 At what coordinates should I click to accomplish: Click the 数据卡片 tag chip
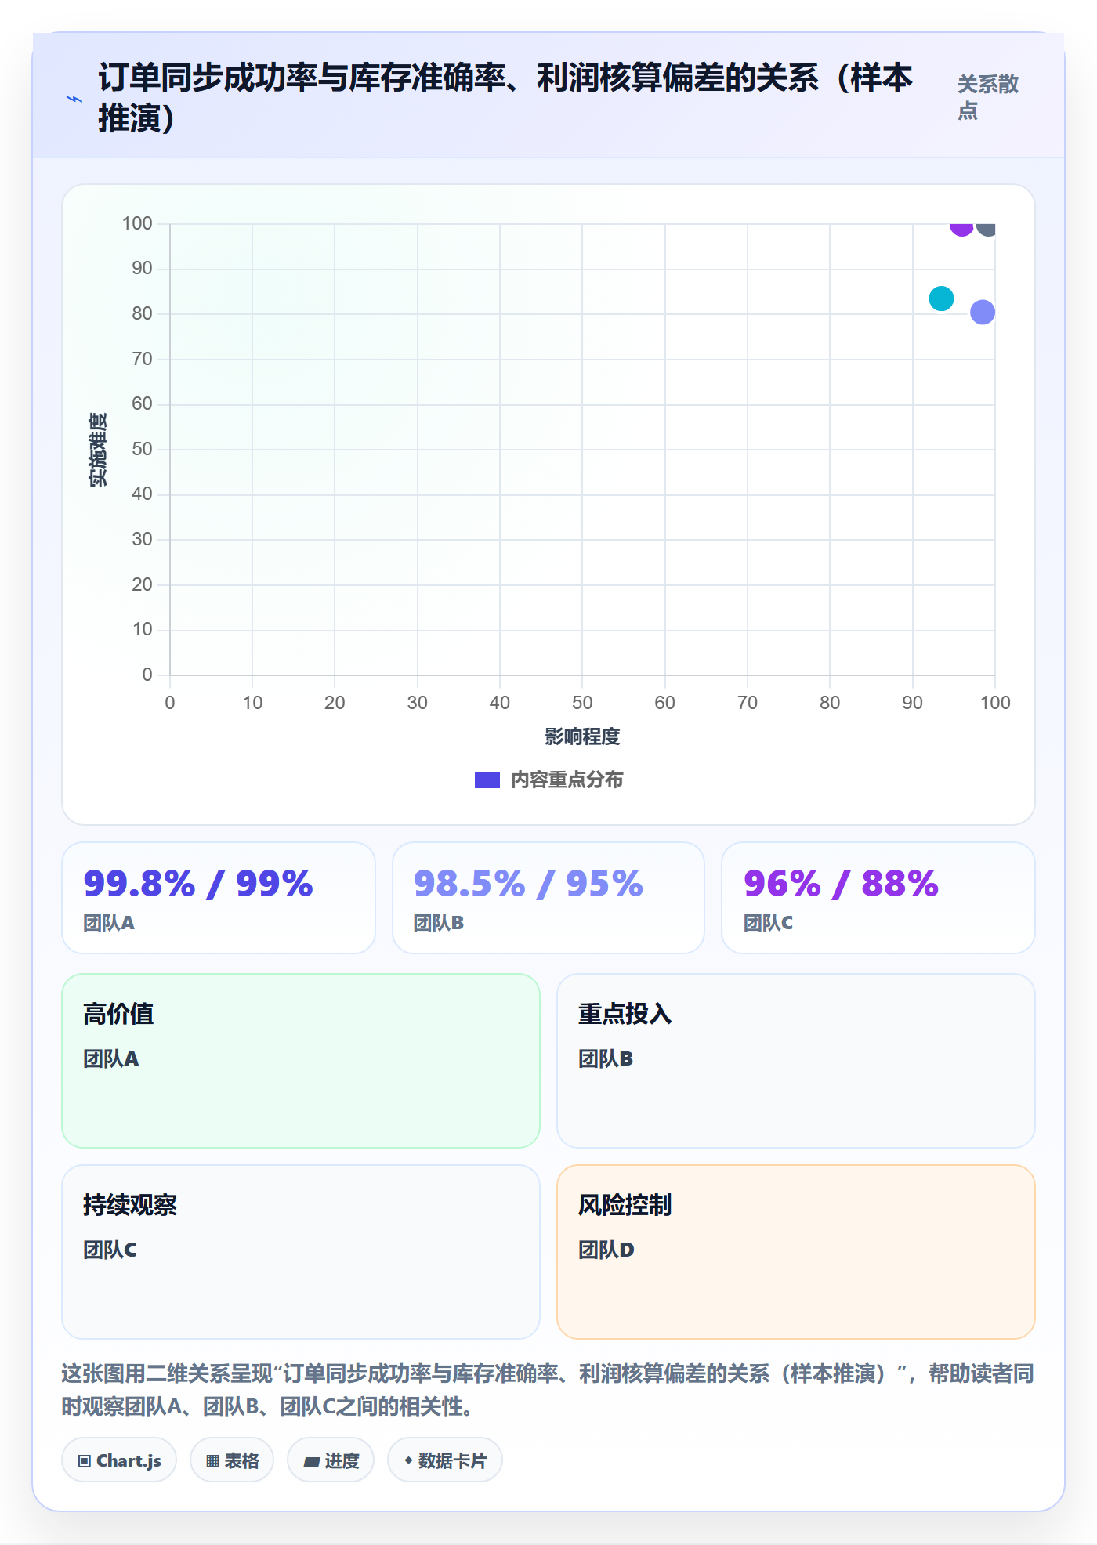(445, 1460)
